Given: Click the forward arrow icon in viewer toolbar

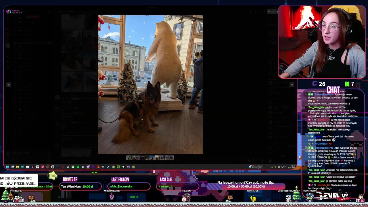Looking at the screenshot, I should [274, 11].
